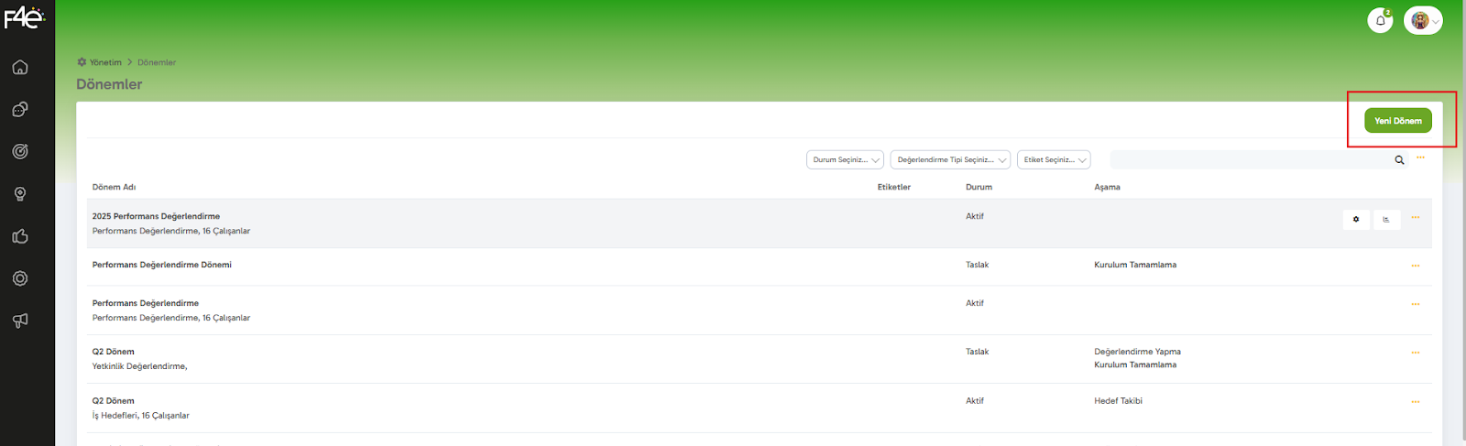The height and width of the screenshot is (446, 1466).
Task: Open the notifications bell
Action: [x=1380, y=20]
